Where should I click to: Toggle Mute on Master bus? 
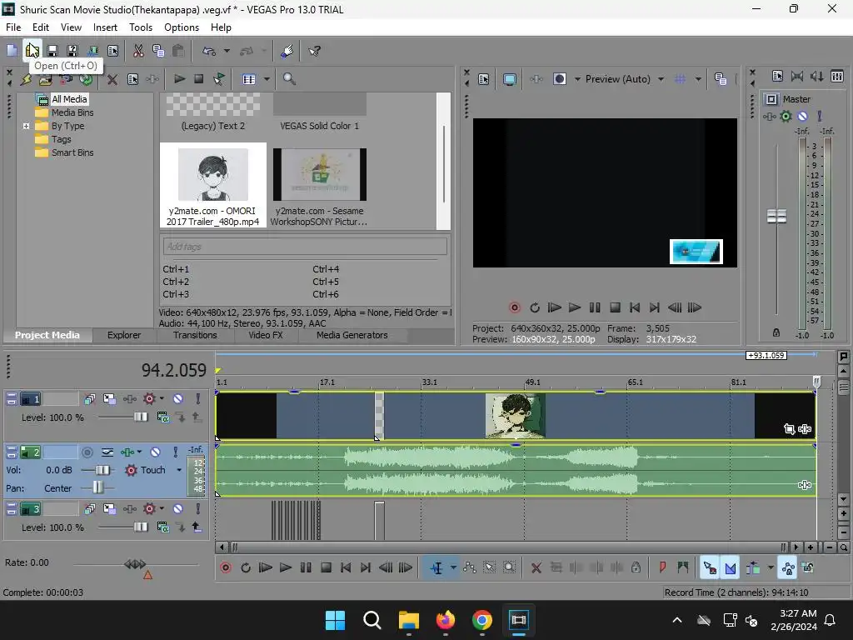point(802,116)
